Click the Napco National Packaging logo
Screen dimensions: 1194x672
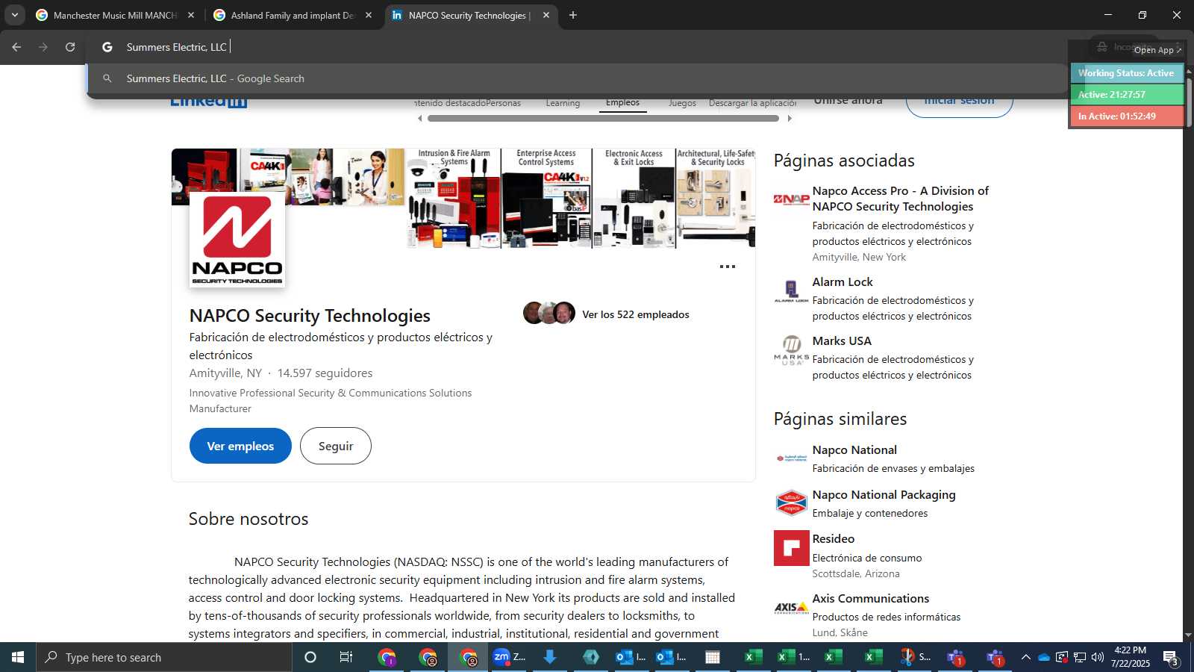coord(791,503)
